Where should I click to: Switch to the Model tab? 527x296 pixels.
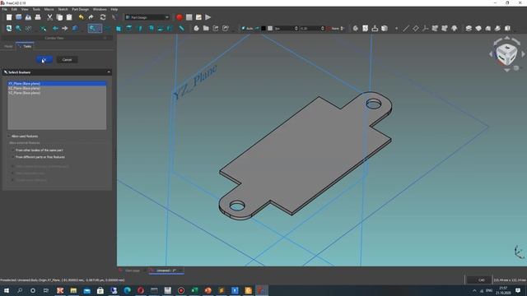pyautogui.click(x=8, y=46)
